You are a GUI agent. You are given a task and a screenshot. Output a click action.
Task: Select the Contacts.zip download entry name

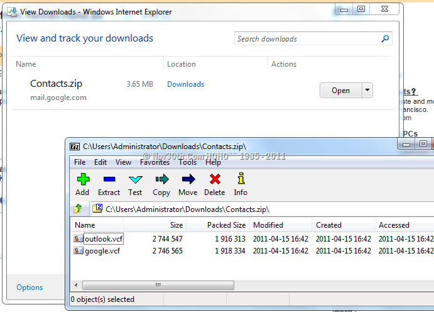(x=56, y=84)
